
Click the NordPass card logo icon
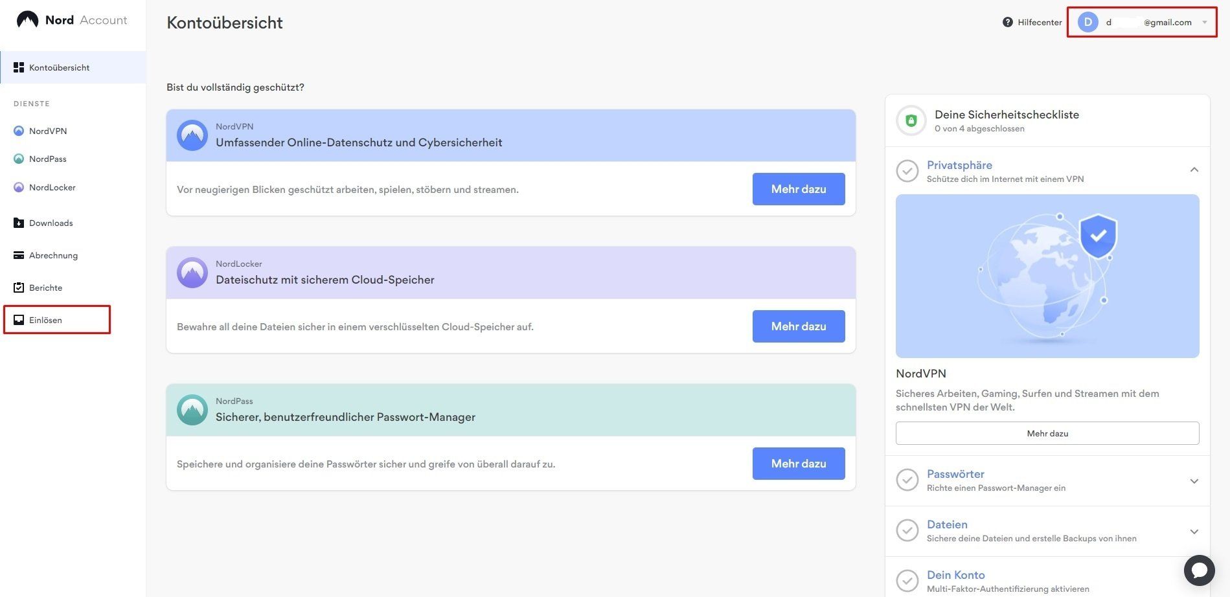point(192,410)
